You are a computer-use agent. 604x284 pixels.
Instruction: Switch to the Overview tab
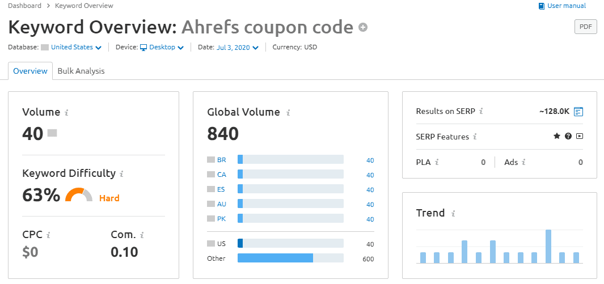coord(30,71)
